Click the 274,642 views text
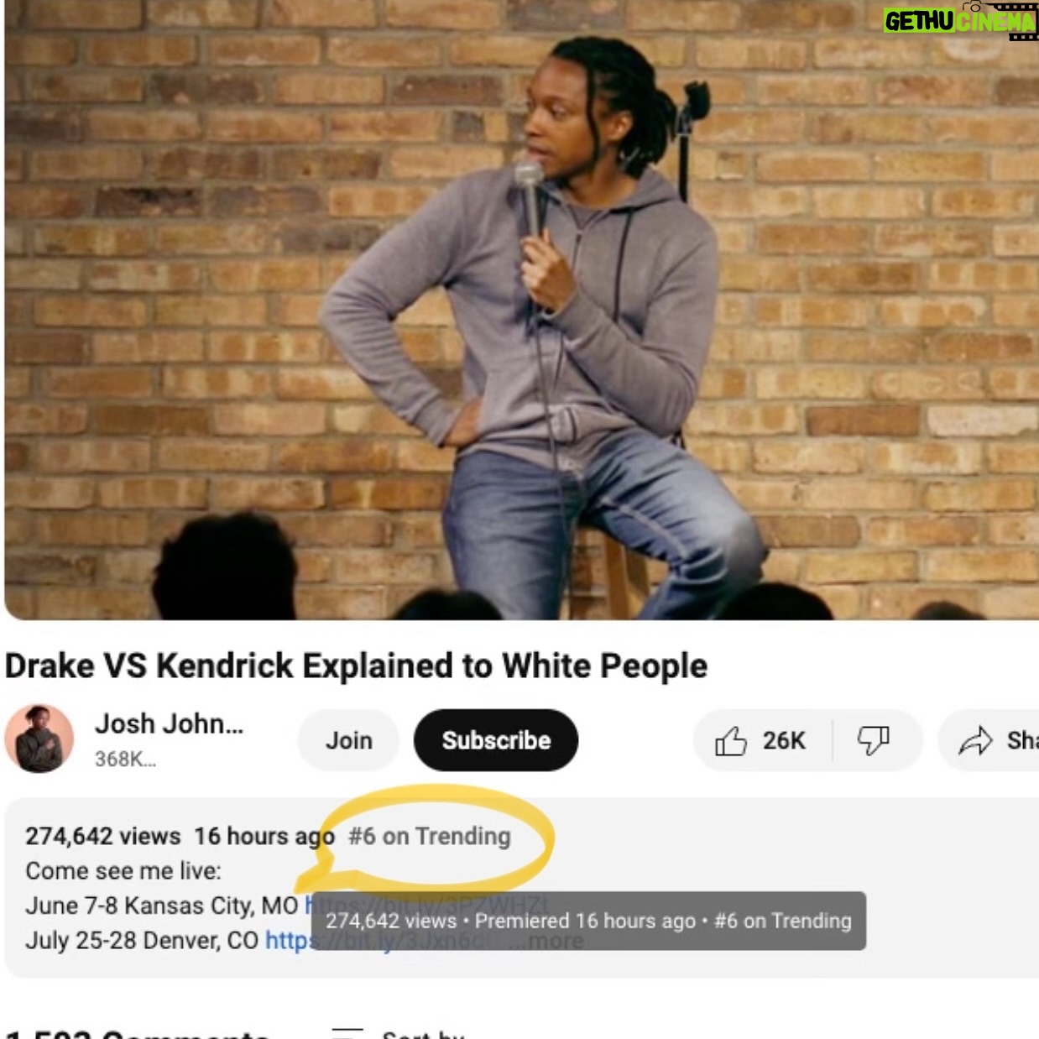This screenshot has width=1039, height=1039. coord(103,837)
